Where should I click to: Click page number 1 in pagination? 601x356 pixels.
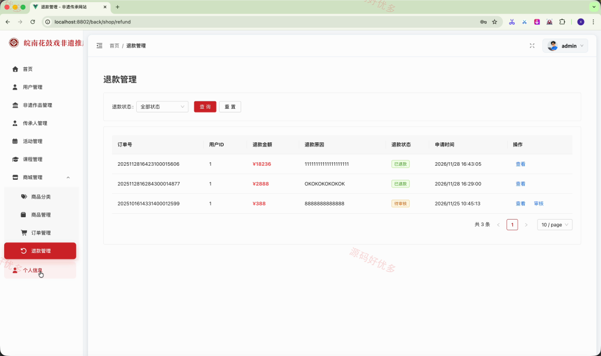click(x=512, y=225)
